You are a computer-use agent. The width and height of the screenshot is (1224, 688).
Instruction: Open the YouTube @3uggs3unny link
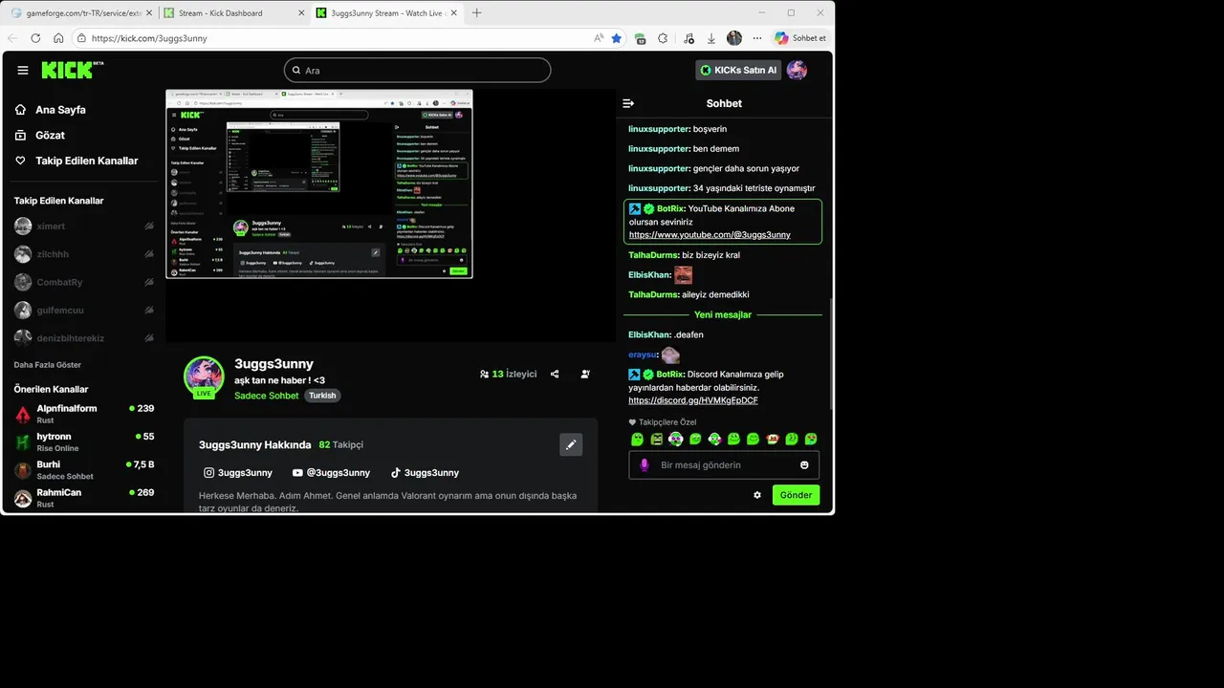[x=331, y=473]
